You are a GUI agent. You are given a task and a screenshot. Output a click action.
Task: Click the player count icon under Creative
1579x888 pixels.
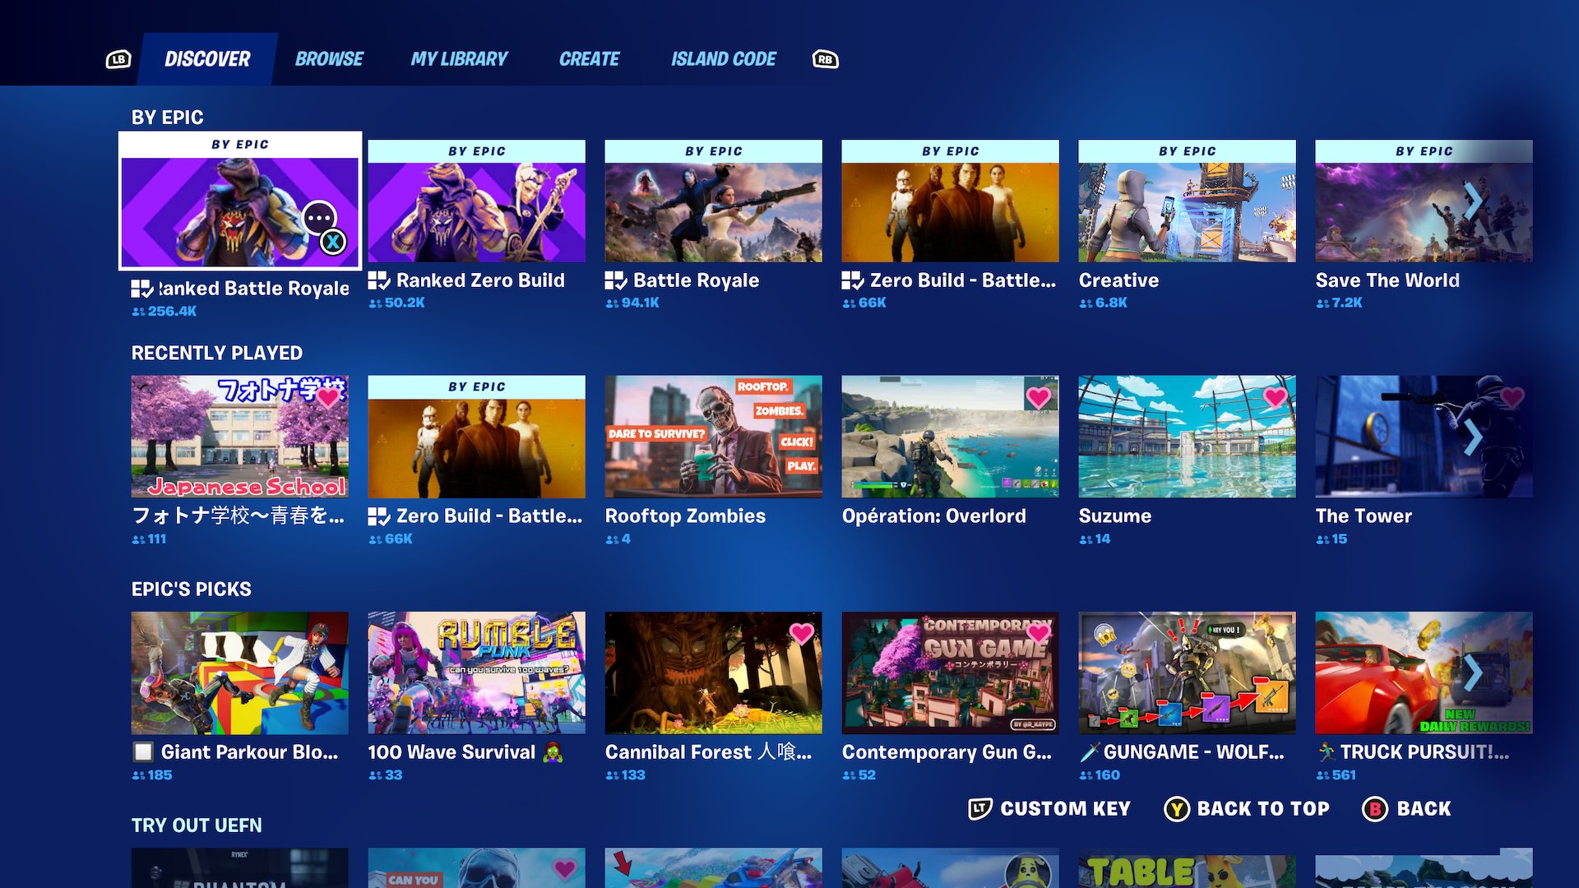click(1086, 303)
